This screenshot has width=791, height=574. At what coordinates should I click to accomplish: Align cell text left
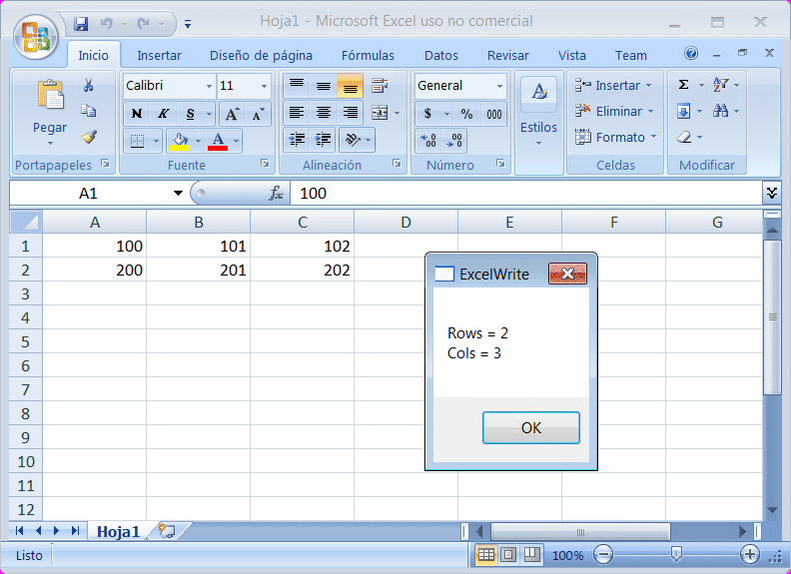click(296, 113)
